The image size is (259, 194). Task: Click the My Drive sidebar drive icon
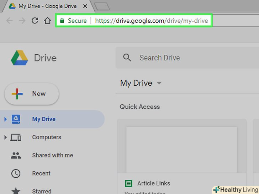[16, 119]
